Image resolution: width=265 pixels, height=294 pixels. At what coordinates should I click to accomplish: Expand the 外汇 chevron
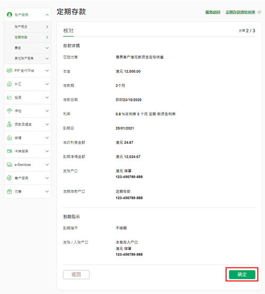[47, 84]
